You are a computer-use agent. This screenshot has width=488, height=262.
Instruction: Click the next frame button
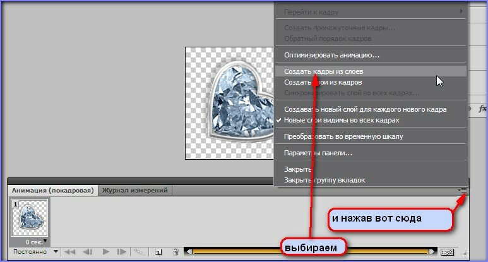(x=122, y=252)
